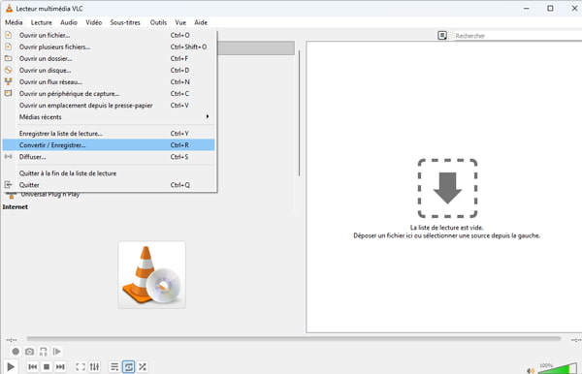
Task: Click the capture device icon
Action: pos(8,93)
